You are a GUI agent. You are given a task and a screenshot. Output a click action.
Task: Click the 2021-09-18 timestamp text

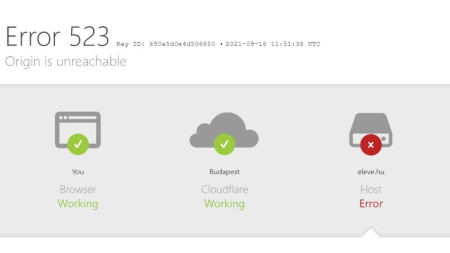pos(273,44)
